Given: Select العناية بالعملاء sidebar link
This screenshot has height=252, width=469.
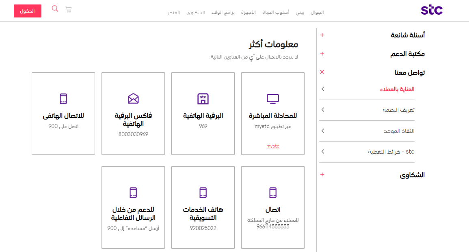Looking at the screenshot, I should [397, 89].
